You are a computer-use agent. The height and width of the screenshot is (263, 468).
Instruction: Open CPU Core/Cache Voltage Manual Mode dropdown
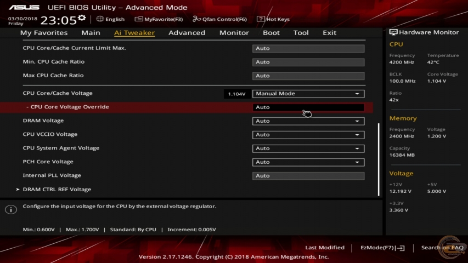tap(308, 94)
